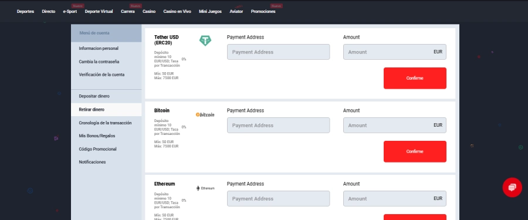Click the Tether USD logo icon
This screenshot has height=220, width=528.
click(x=205, y=40)
